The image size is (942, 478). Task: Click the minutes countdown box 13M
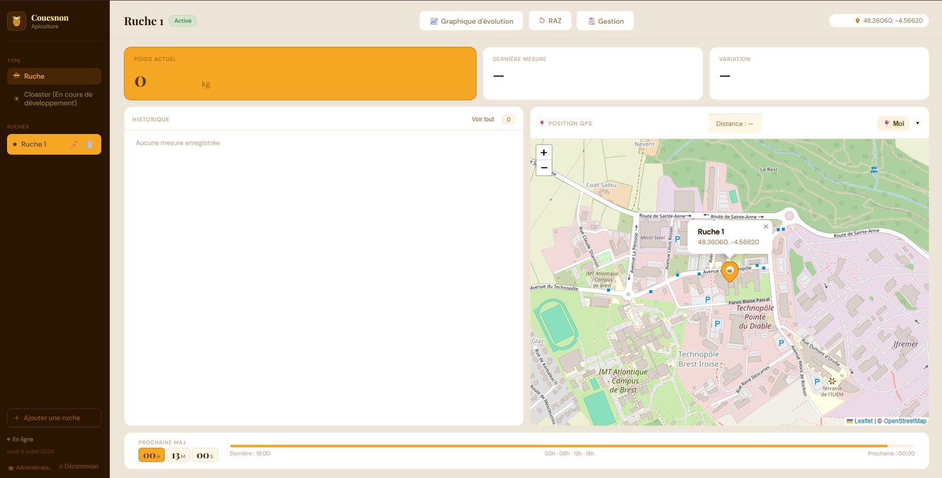pos(178,455)
